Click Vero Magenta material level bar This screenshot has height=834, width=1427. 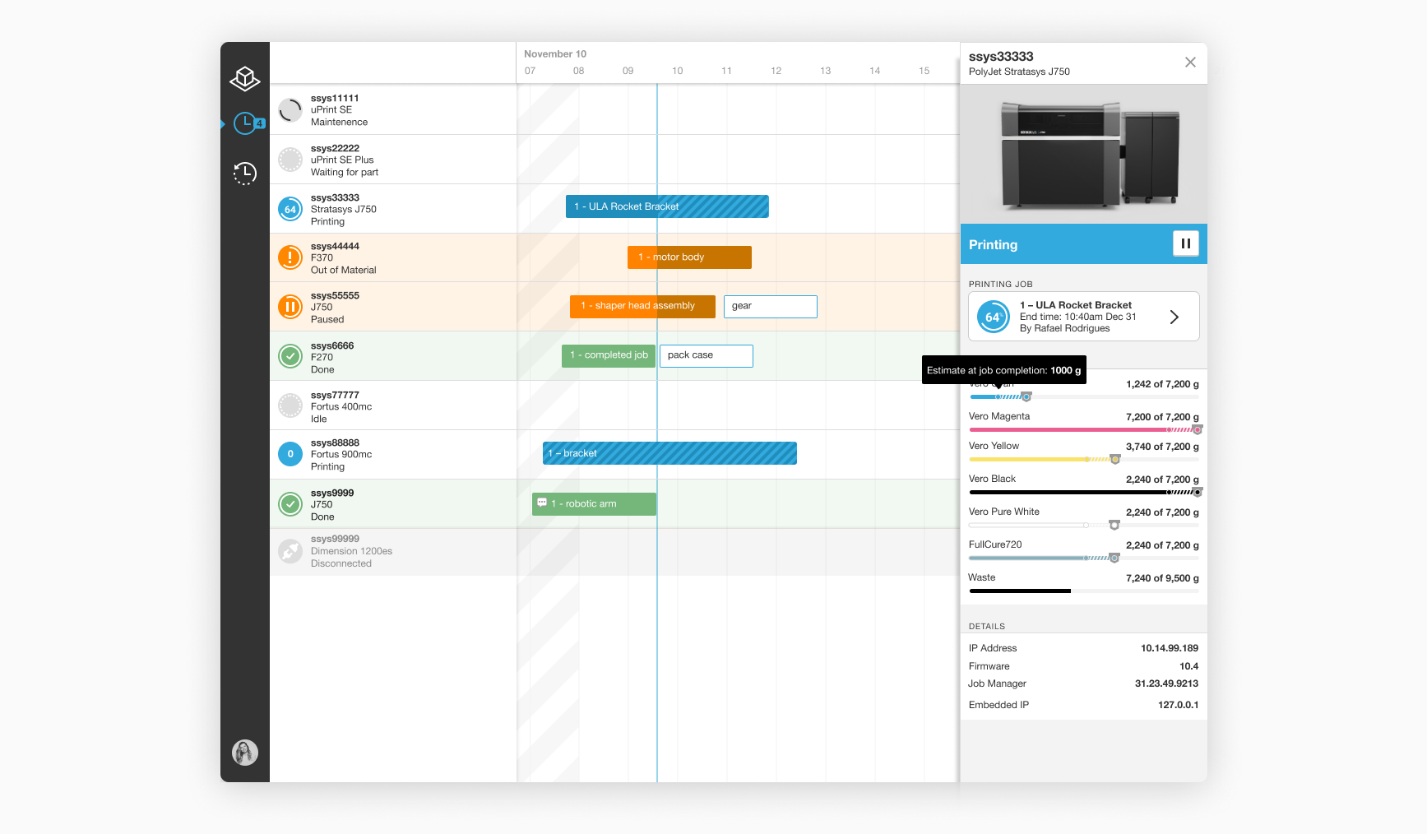pos(1084,430)
